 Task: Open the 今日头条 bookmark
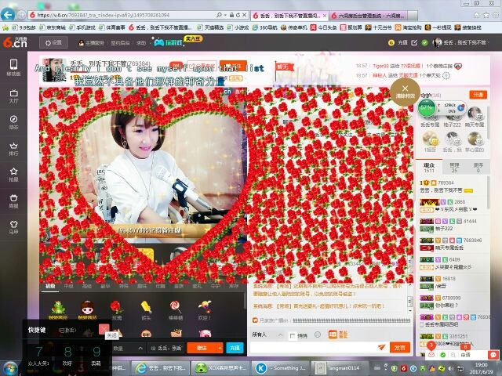[x=323, y=27]
